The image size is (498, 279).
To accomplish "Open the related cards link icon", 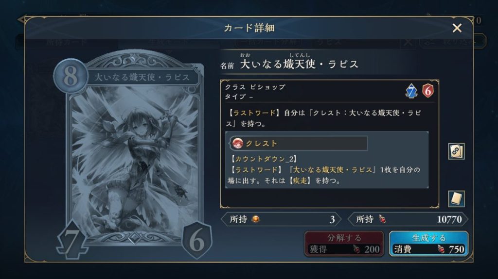I will coord(456,151).
